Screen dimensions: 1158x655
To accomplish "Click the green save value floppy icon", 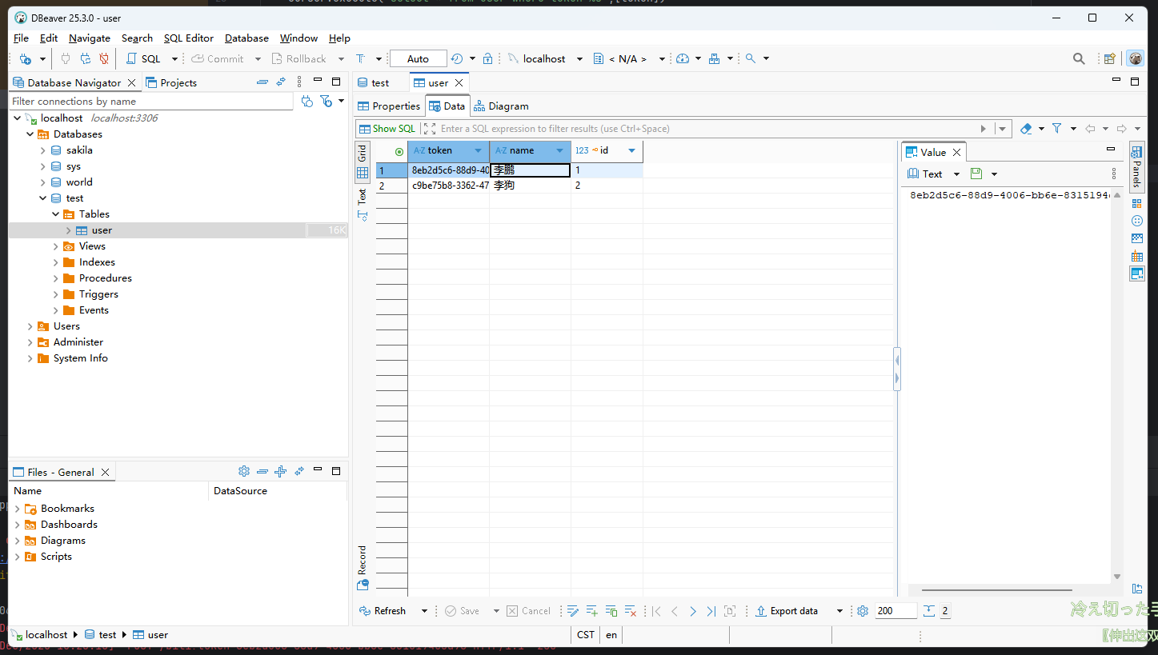I will 976,174.
